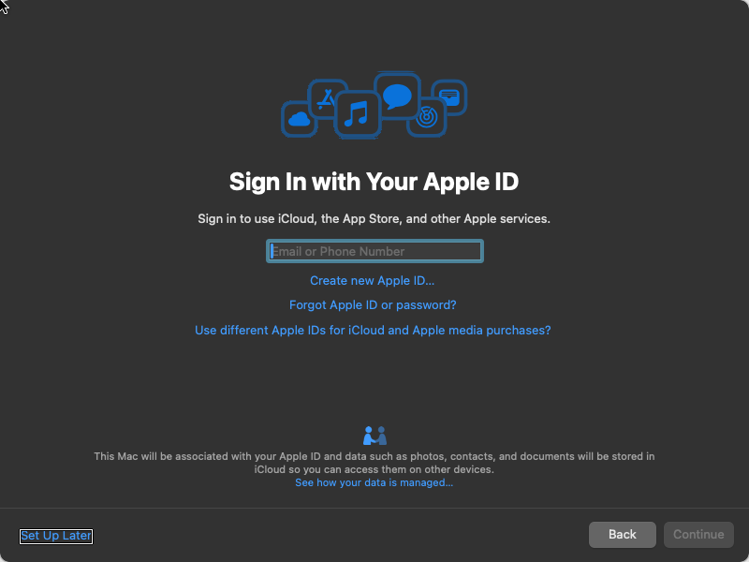
Task: Click the sign-in description text about iCloud services
Action: click(374, 218)
